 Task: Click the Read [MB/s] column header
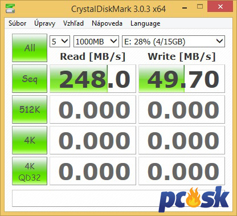[93, 56]
